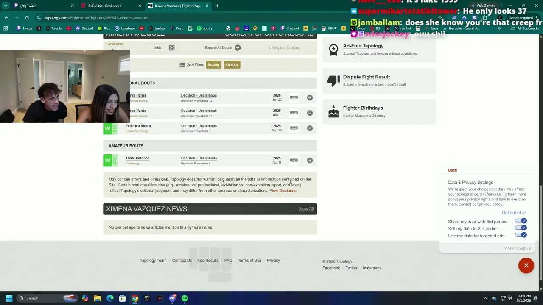
Task: Click View All in Ximena Vazquez News
Action: [x=306, y=209]
